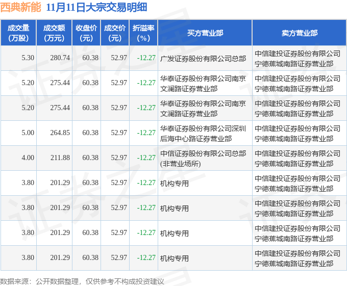The height and width of the screenshot is (286, 347).
Task: Select the 成交额(万元) column header
Action: 54,33
